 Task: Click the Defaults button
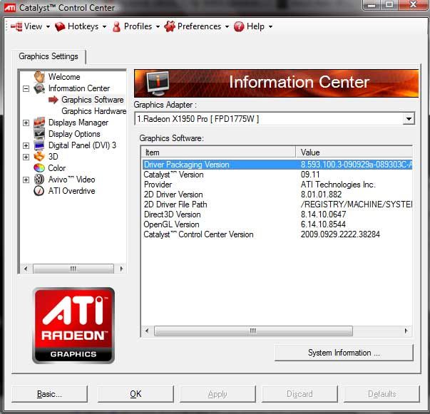tap(382, 394)
